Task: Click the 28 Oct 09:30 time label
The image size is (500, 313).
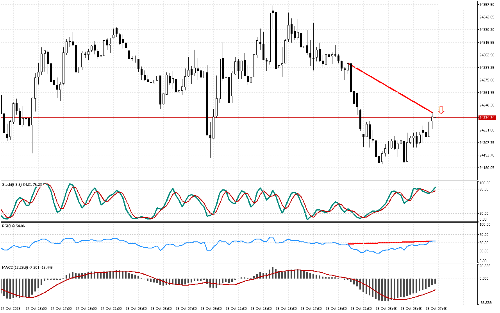Action: point(211,308)
